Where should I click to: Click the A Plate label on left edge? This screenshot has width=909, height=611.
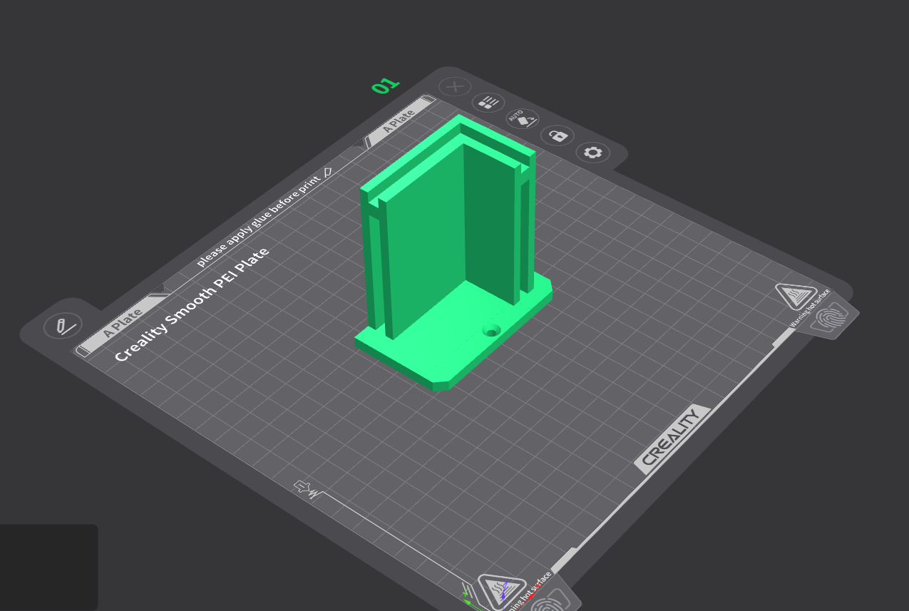click(123, 322)
